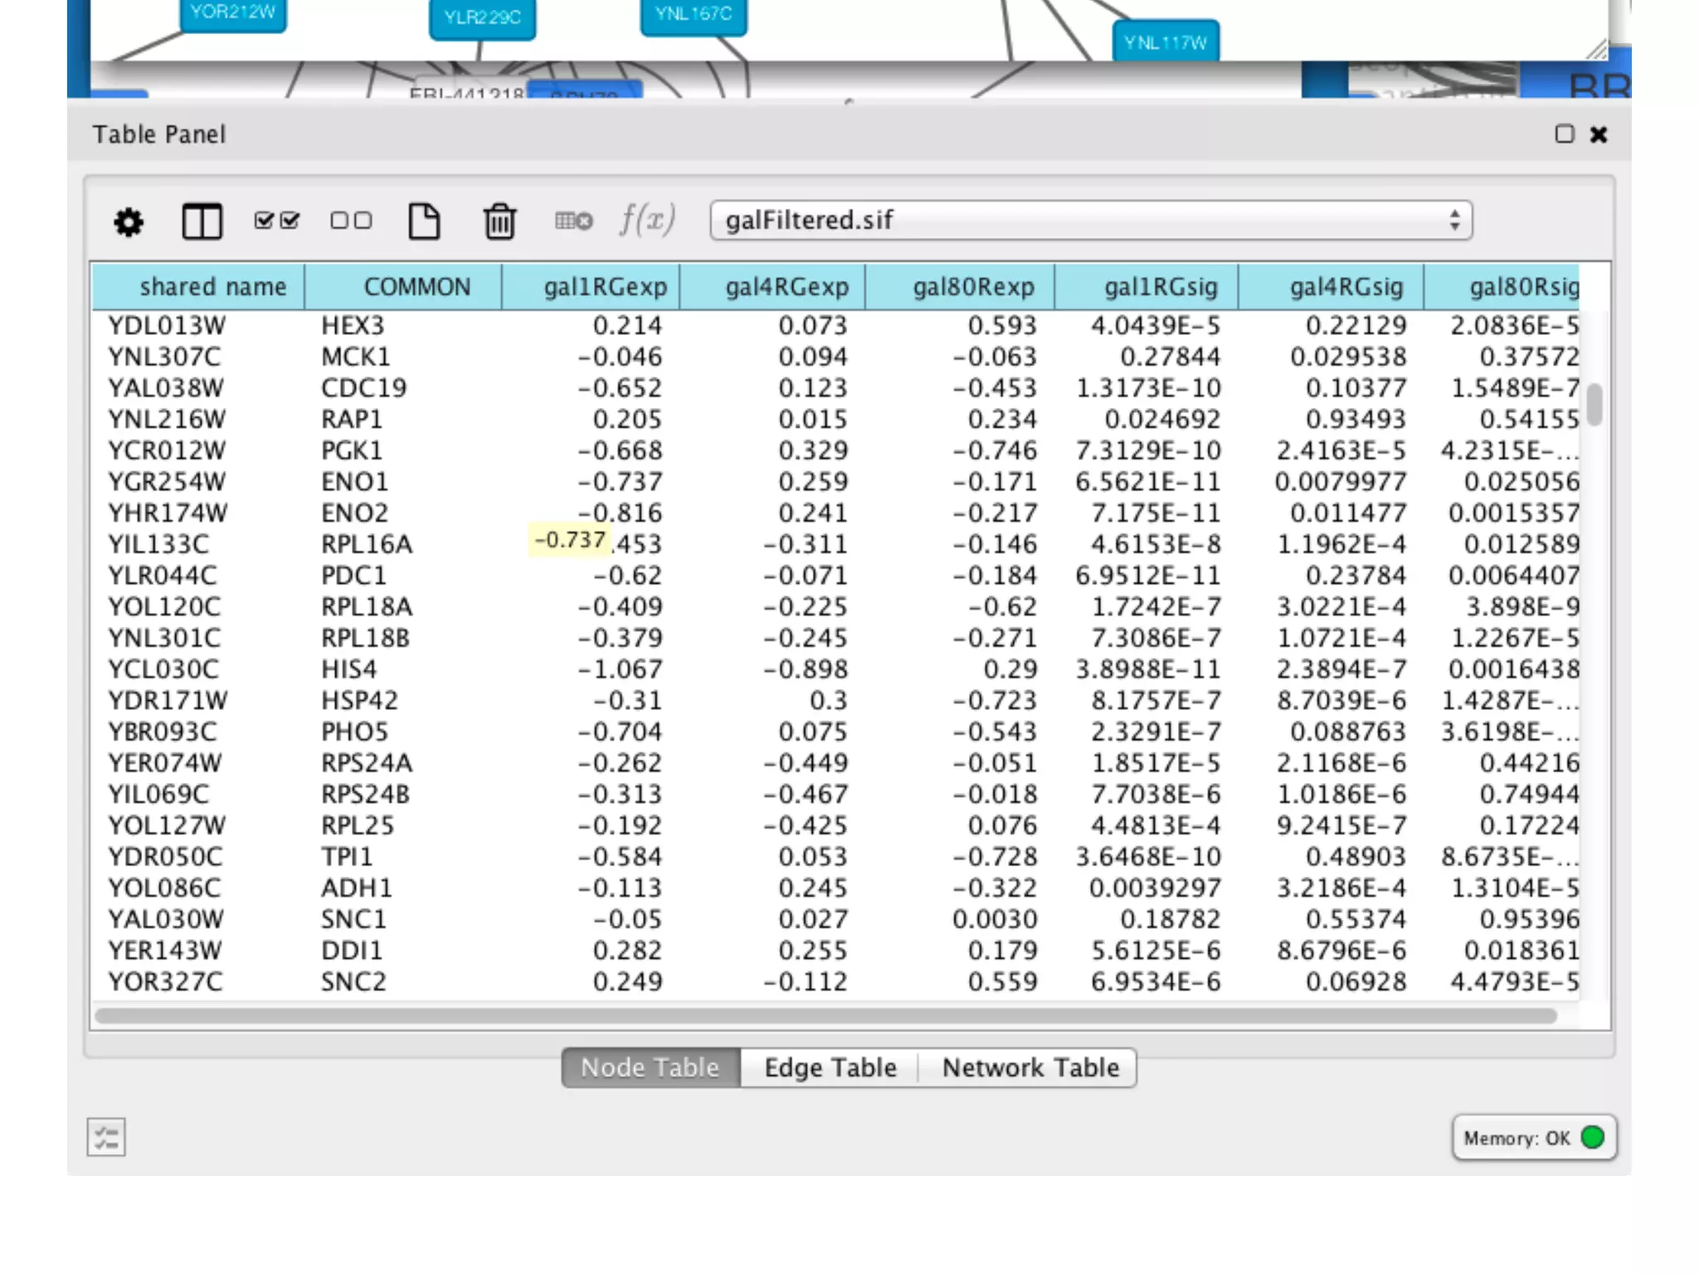Select the Node Table tab
The image size is (1699, 1274).
click(650, 1067)
